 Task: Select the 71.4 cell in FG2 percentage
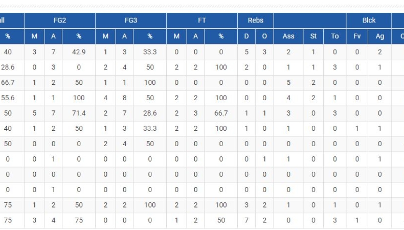click(79, 113)
